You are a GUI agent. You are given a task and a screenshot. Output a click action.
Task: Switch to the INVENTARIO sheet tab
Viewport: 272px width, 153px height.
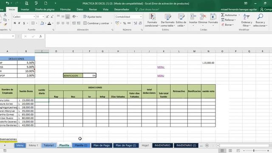tap(162, 145)
